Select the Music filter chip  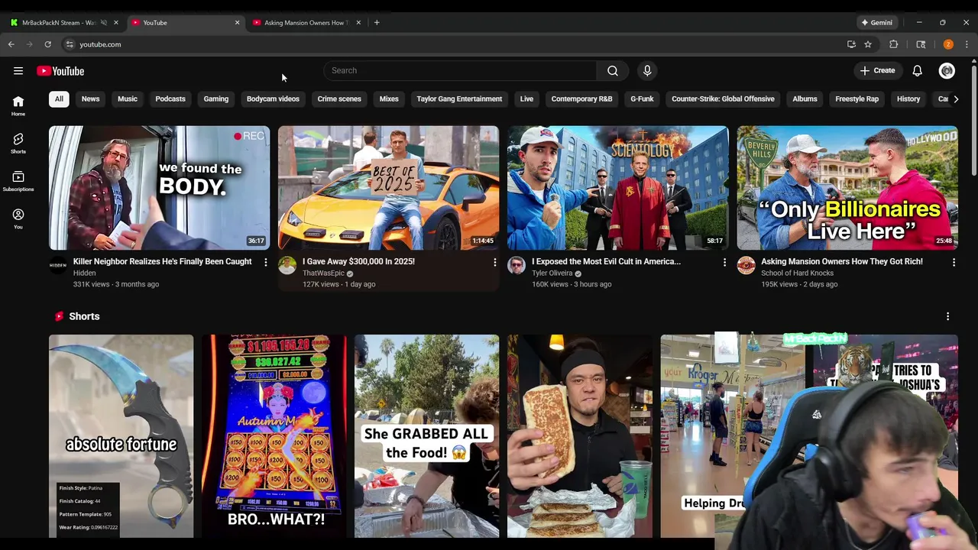128,99
